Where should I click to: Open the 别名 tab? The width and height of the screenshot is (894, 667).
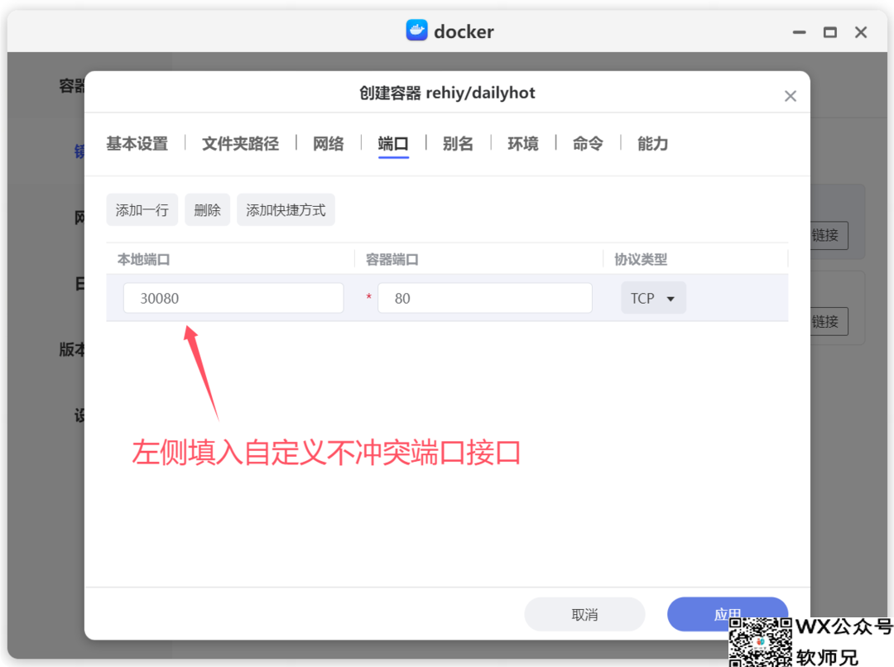tap(459, 144)
